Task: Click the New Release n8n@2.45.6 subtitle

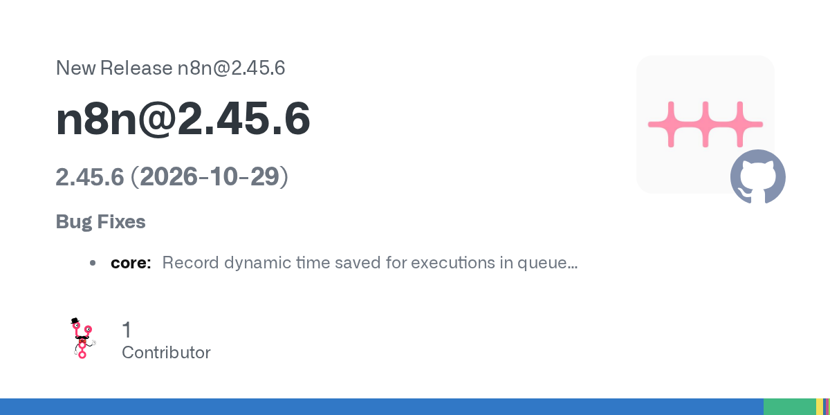Action: pos(170,68)
